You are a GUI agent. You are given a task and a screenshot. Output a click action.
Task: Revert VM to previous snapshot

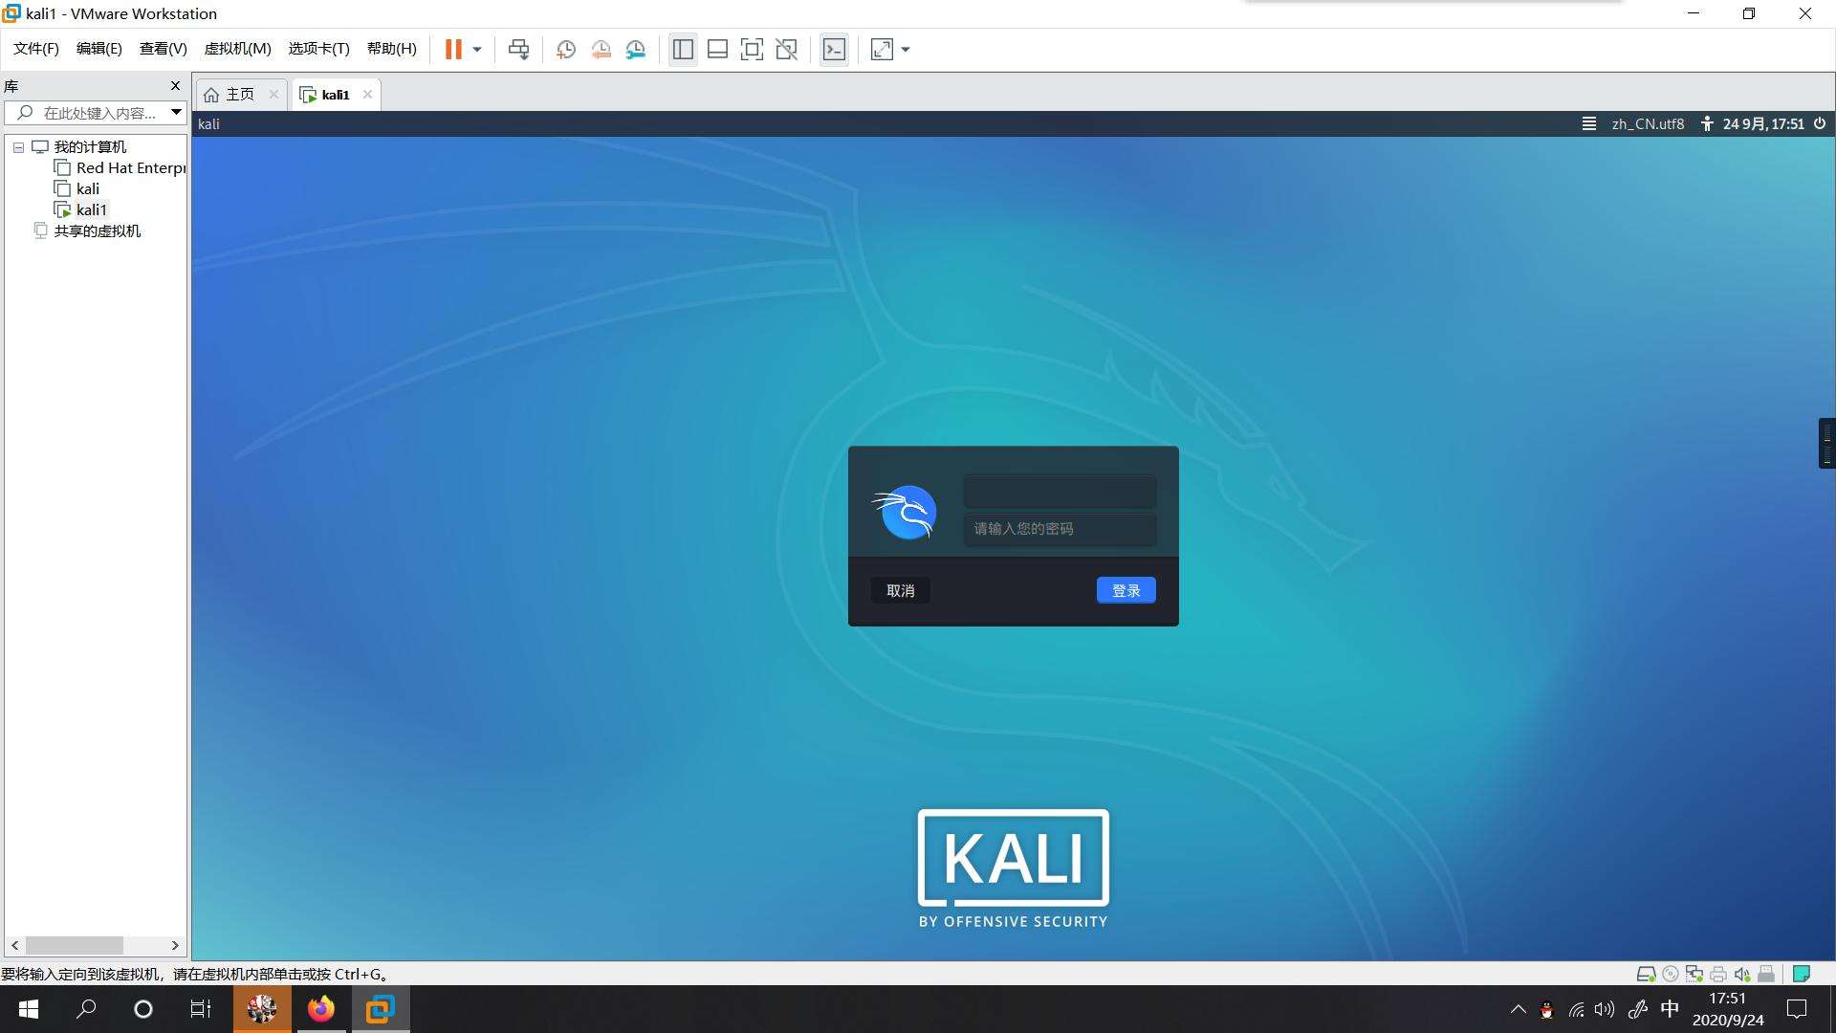tap(601, 50)
